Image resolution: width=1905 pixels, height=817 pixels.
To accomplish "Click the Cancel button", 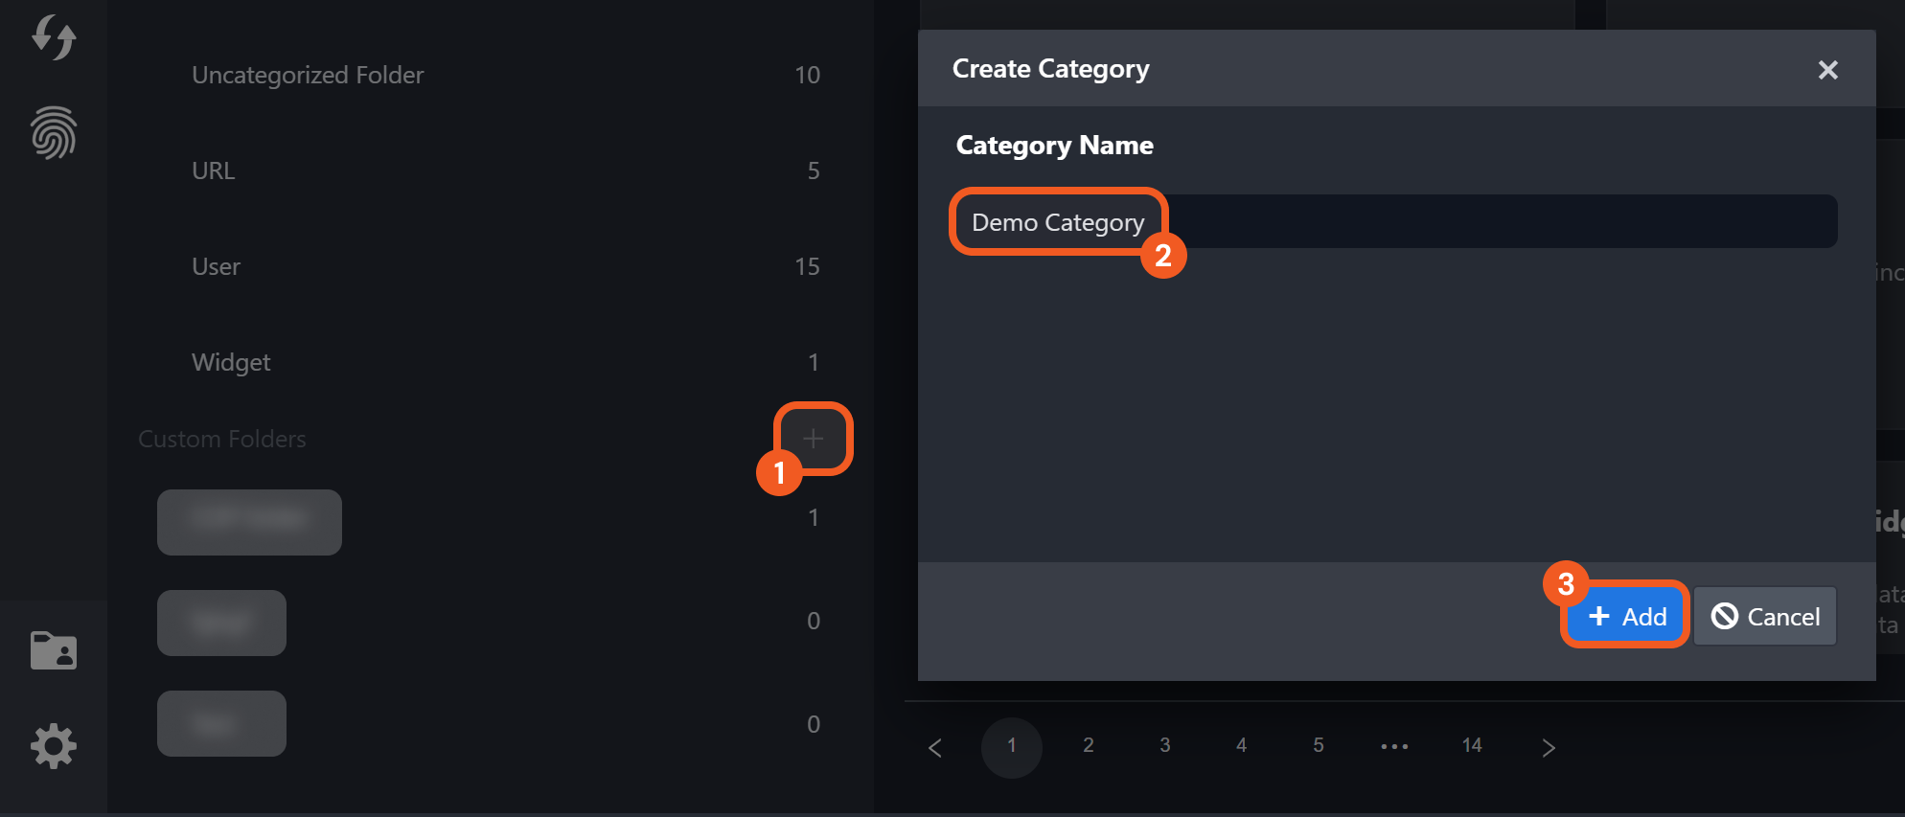I will point(1765,616).
